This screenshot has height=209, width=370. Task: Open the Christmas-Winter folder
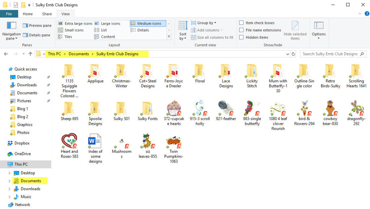[121, 76]
